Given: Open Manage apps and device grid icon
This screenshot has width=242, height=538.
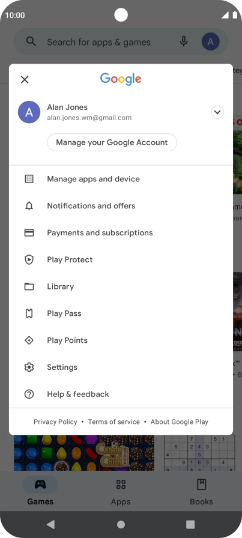Looking at the screenshot, I should [29, 179].
